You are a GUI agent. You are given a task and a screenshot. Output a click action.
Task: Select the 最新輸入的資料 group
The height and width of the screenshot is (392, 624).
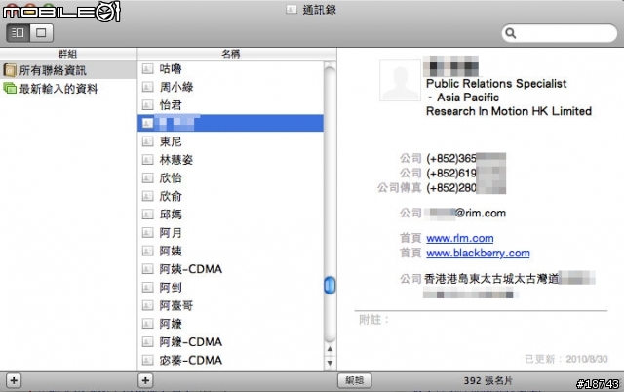pyautogui.click(x=68, y=89)
